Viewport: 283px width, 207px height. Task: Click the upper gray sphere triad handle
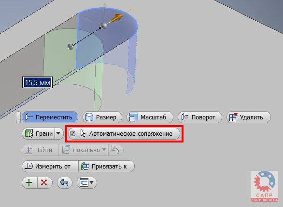[x=104, y=26]
